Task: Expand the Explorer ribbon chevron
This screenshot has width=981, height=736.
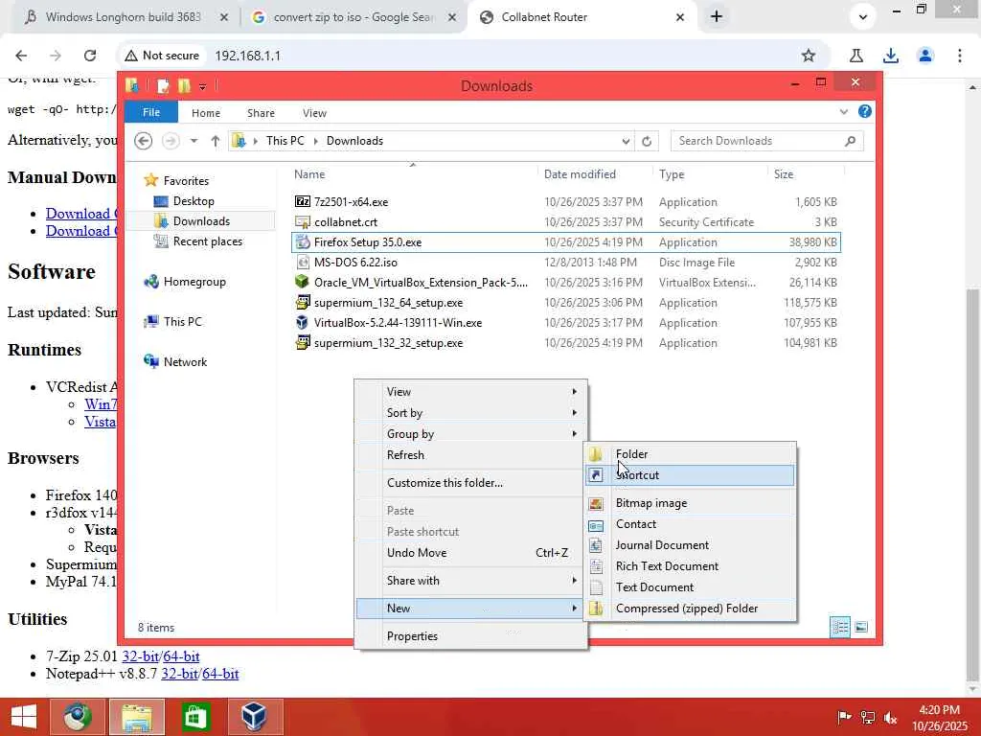Action: coord(844,112)
